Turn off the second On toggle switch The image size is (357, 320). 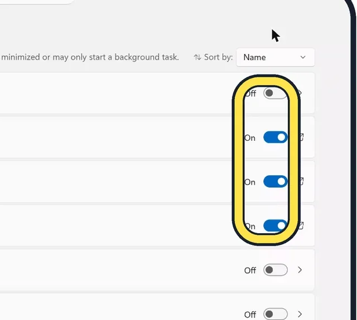click(x=275, y=181)
